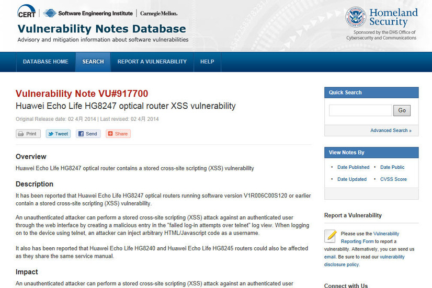
Task: Click the Overview section heading
Action: [x=31, y=157]
